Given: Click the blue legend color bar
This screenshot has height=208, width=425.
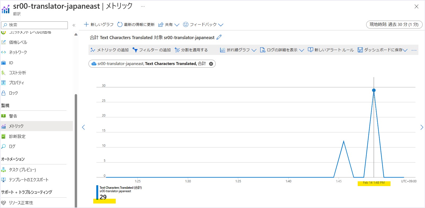Looking at the screenshot, I should 97,192.
